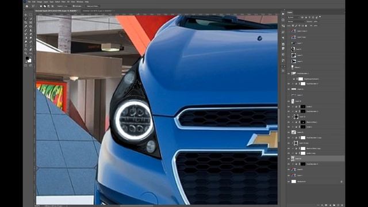The width and height of the screenshot is (368, 207).
Task: Open the Layer menu
Action: pyautogui.click(x=46, y=2)
